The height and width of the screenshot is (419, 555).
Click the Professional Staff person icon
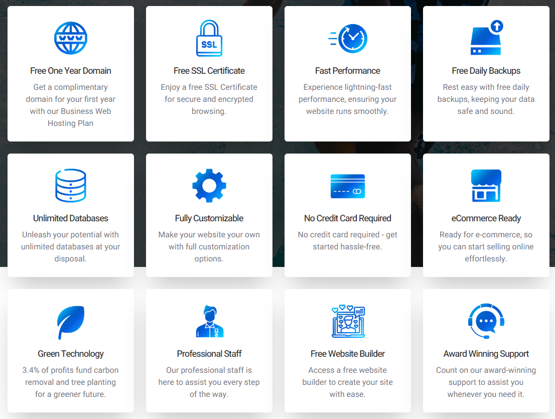click(x=209, y=322)
